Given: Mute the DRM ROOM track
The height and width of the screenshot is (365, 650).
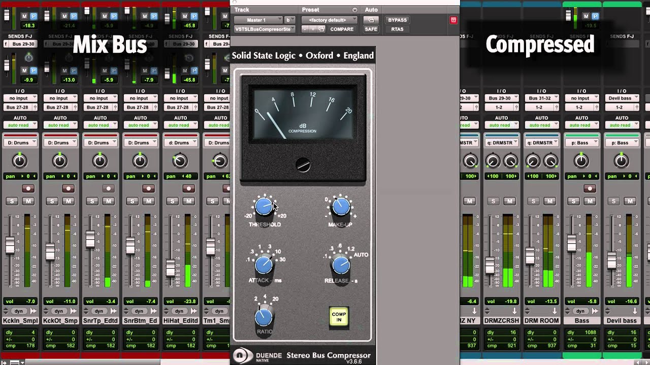Looking at the screenshot, I should click(549, 201).
